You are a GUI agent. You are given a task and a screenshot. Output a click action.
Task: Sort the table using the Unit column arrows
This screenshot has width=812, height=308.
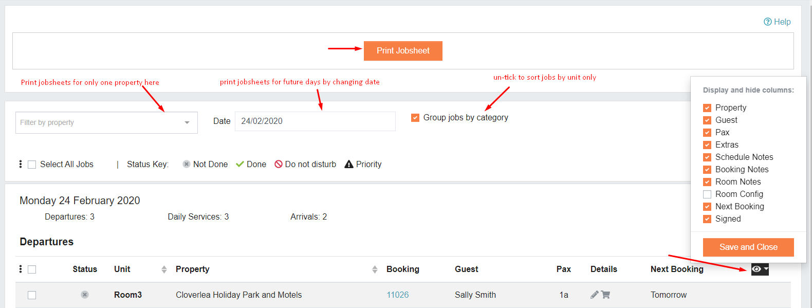coord(164,269)
